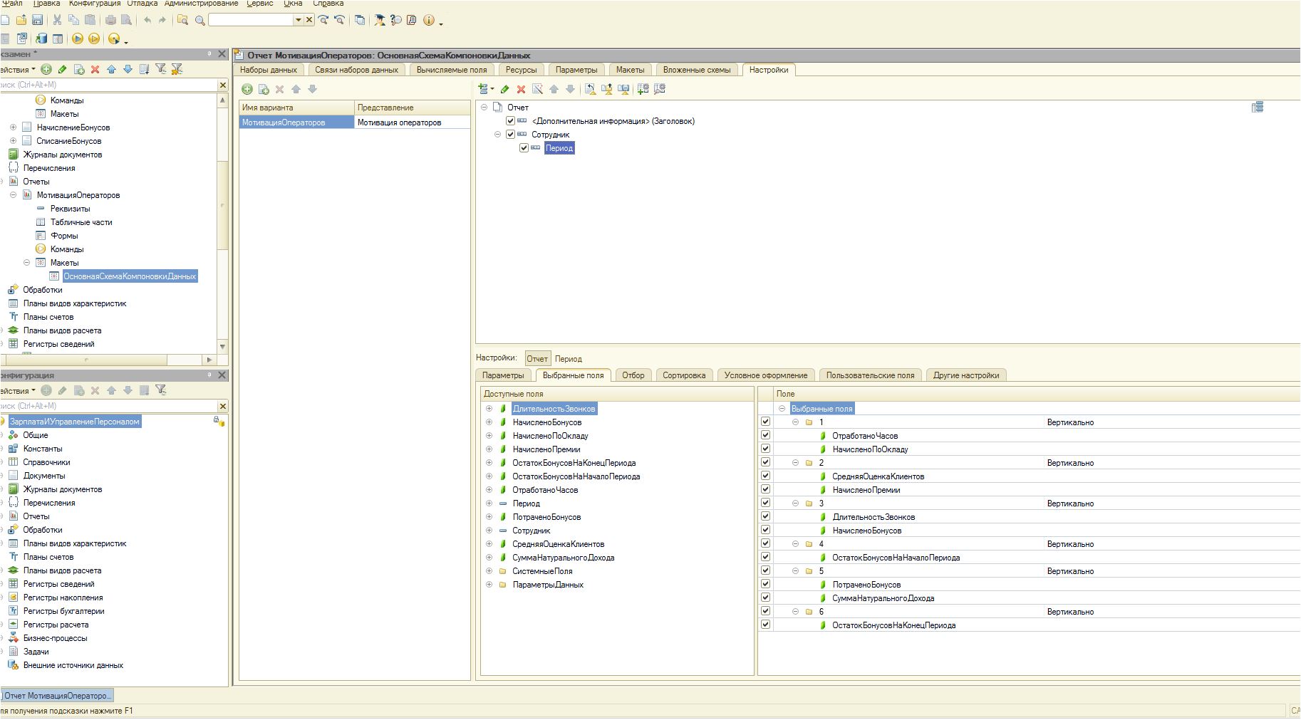Image resolution: width=1301 pixels, height=720 pixels.
Task: Toggle checkbox for ОстатокБонусовНаКонецПериода selected field
Action: [766, 625]
